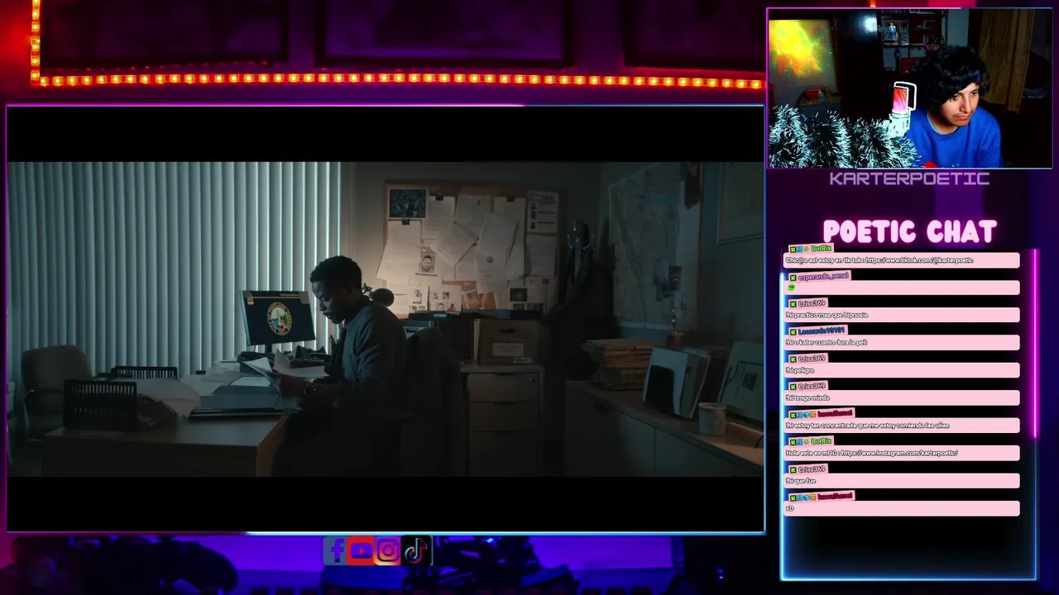Select username esperando_senal in chat

(x=823, y=276)
